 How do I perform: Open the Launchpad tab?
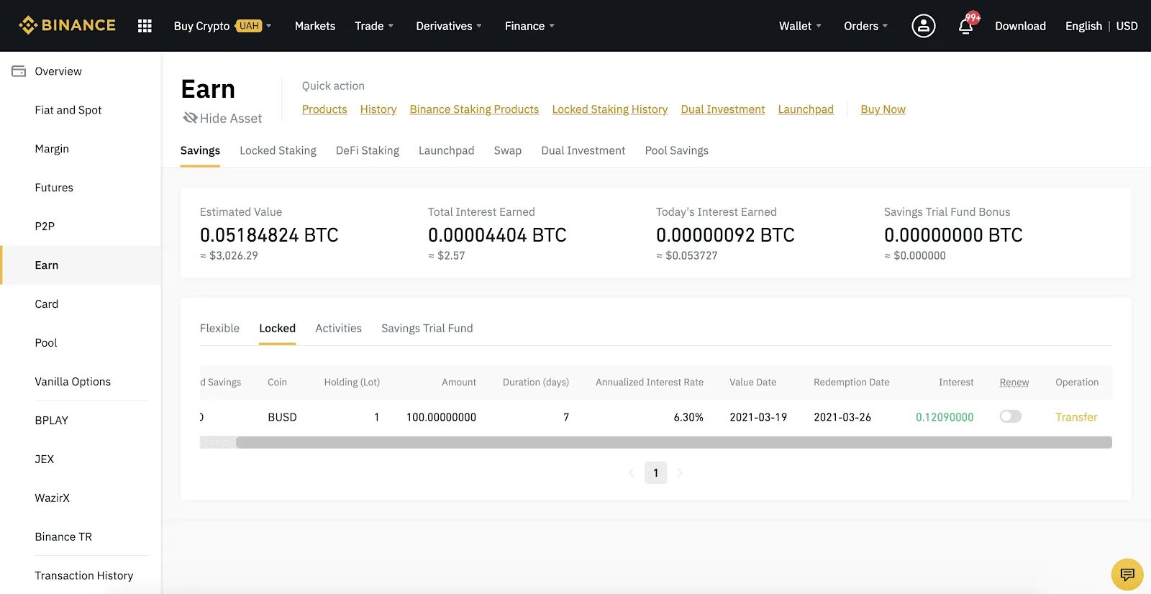click(446, 150)
